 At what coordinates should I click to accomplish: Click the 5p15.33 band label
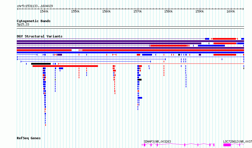click(23, 24)
